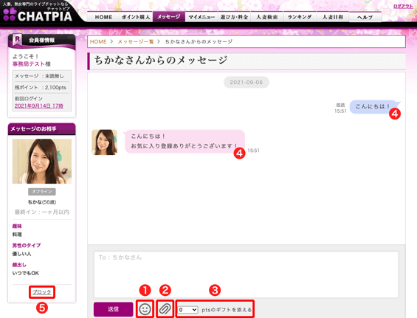Screen dimensions: 417x318
Task: Click the large profile photo of ちかな
Action: coord(42,161)
